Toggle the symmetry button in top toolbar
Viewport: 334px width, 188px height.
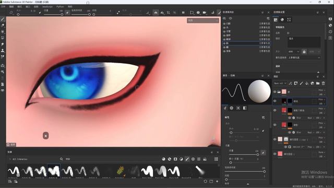click(156, 13)
